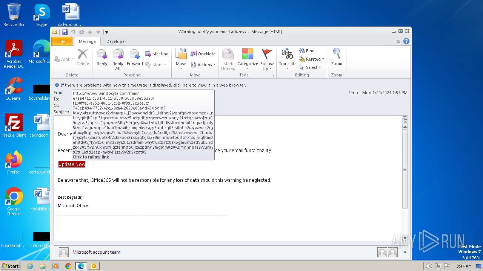
Task: Open the Move to folder button
Action: [181, 59]
